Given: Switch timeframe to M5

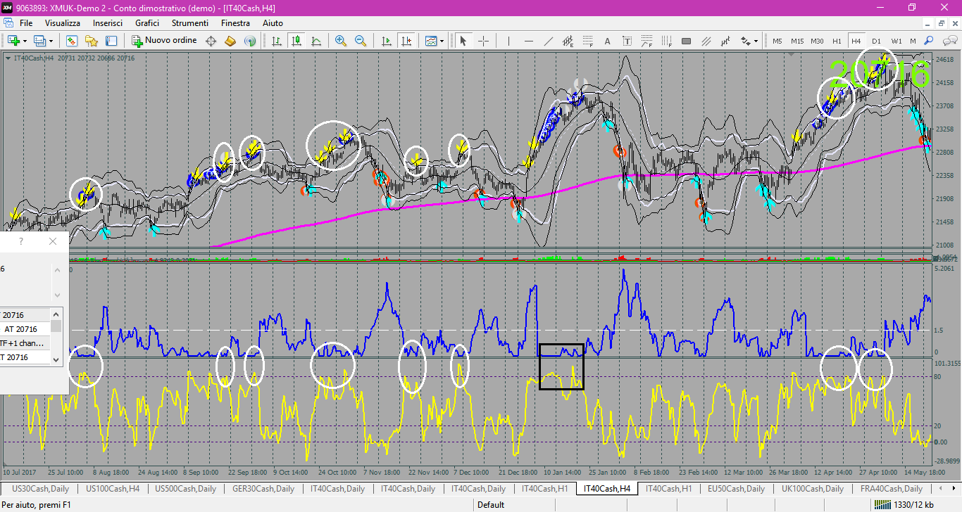Looking at the screenshot, I should click(x=777, y=41).
